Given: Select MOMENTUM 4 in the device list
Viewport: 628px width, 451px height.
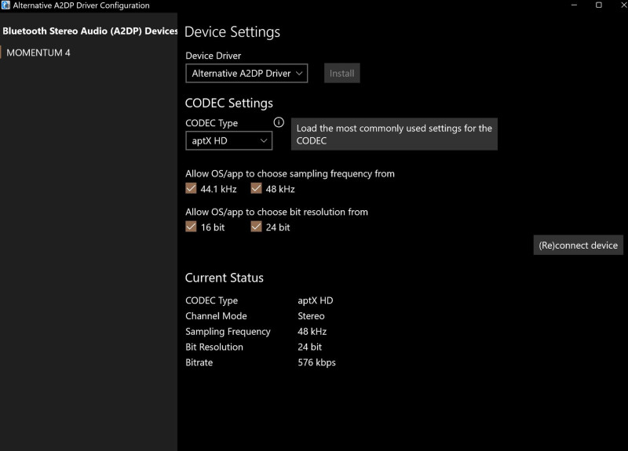Looking at the screenshot, I should click(x=38, y=53).
